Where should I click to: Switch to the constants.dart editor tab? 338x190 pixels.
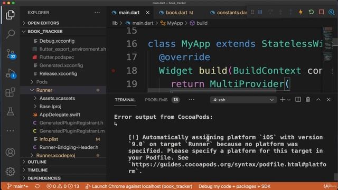click(x=228, y=13)
